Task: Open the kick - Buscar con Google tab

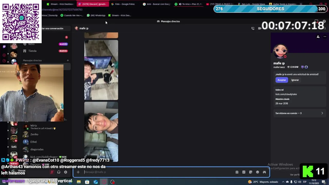Action: click(157, 4)
